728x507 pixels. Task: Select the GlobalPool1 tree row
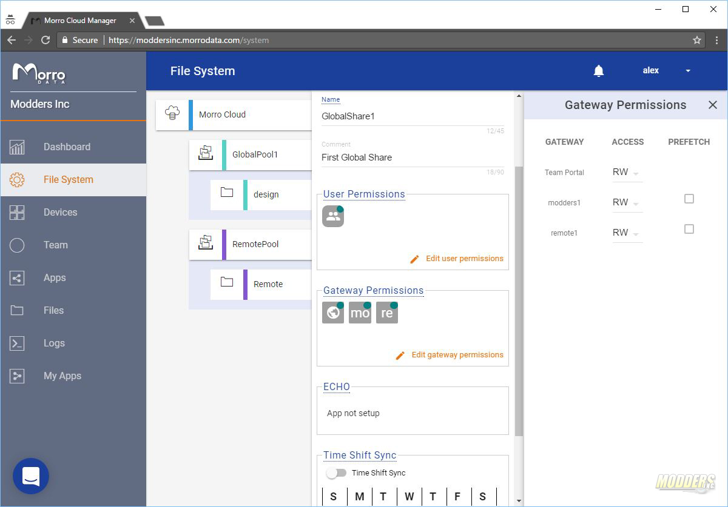point(251,155)
